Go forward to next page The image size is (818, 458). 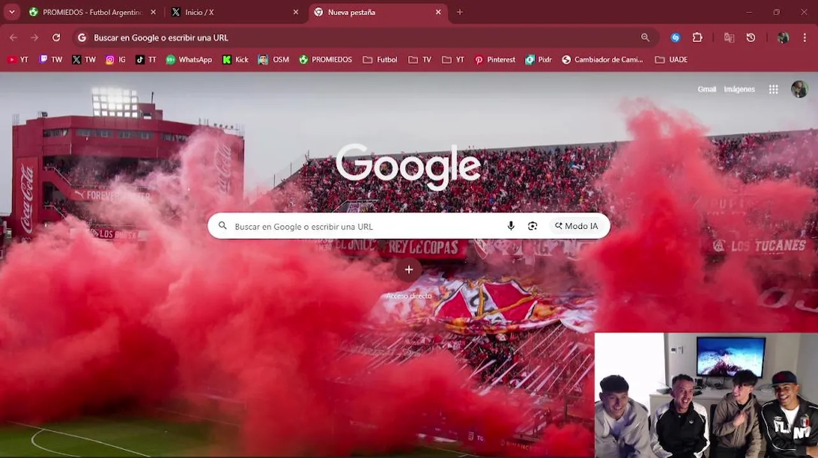click(x=34, y=38)
